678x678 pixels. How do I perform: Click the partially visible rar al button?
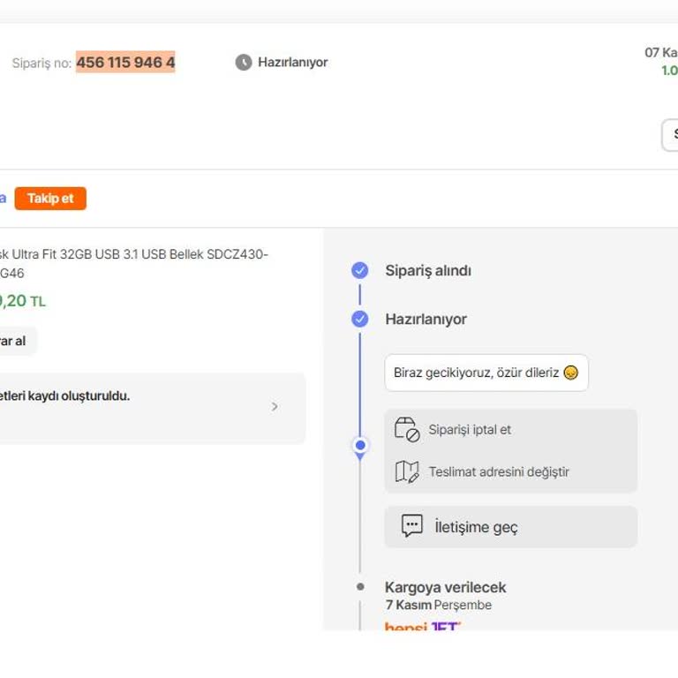(19, 341)
